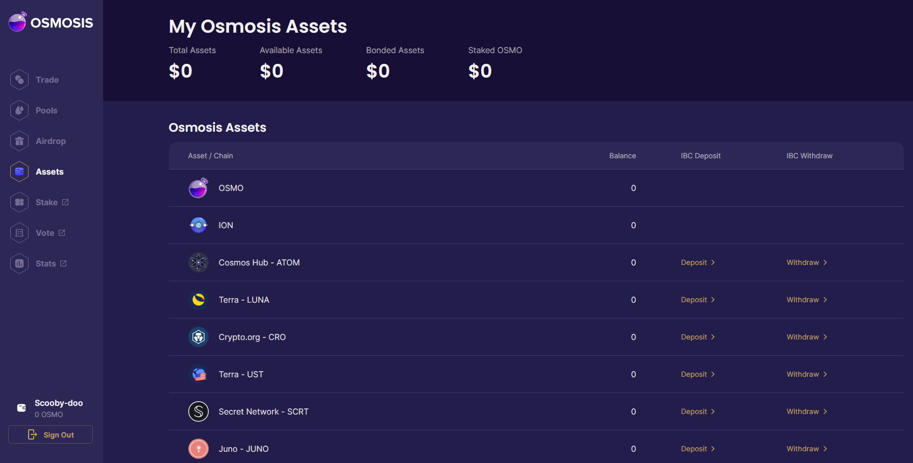Screen dimensions: 913x463
Task: Deposit ATOM from Cosmos Hub
Action: pos(698,262)
